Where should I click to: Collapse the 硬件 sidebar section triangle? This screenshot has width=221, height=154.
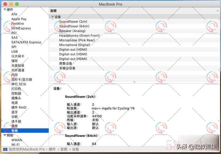[5, 10]
